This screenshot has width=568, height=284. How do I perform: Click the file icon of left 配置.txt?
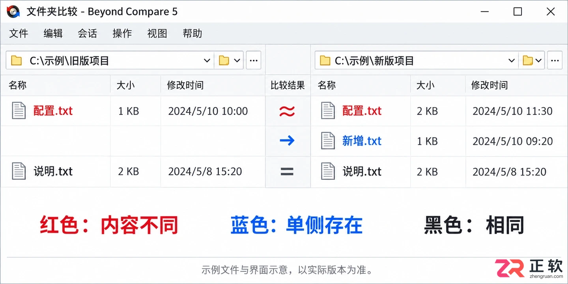click(19, 110)
